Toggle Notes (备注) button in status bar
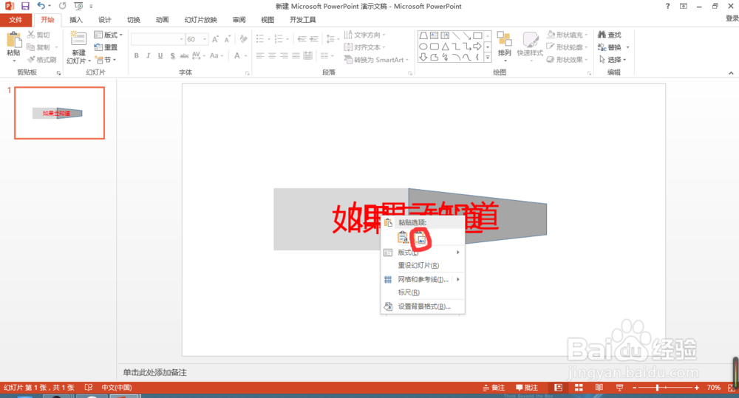Image resolution: width=739 pixels, height=398 pixels. pyautogui.click(x=494, y=388)
